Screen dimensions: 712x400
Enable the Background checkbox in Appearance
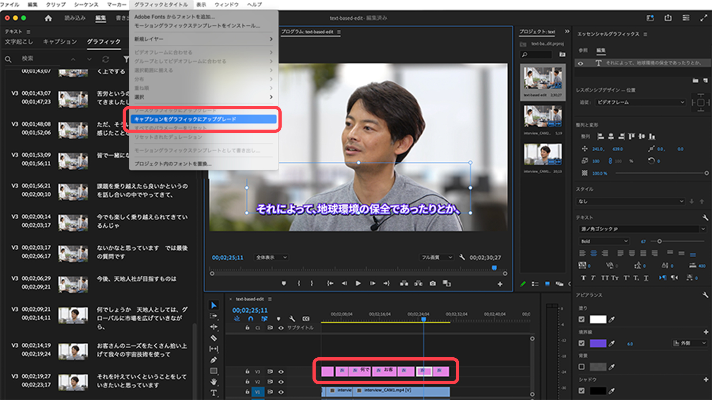click(x=581, y=367)
